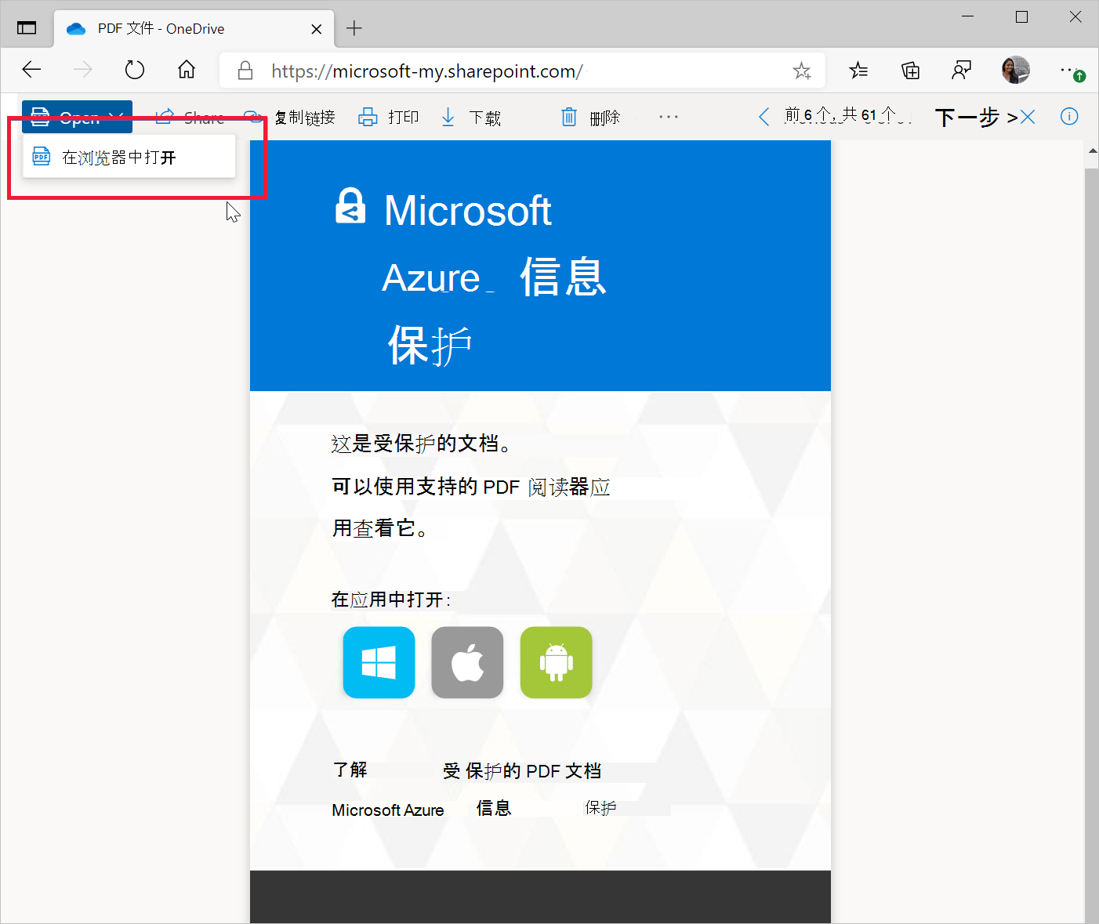Screen dimensions: 1099x924
Task: Open the more actions ellipsis menu
Action: (668, 116)
